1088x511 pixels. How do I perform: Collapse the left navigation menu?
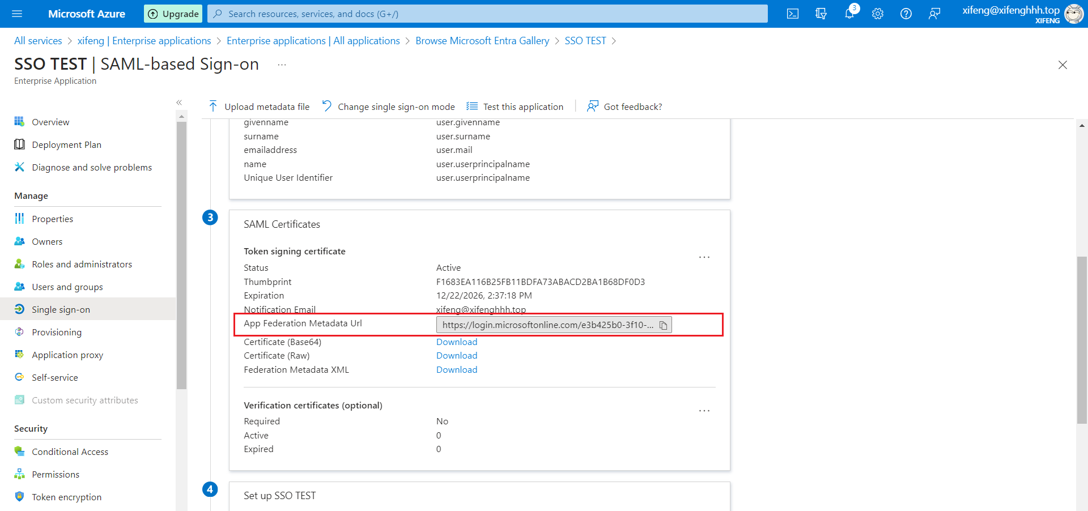tap(179, 103)
